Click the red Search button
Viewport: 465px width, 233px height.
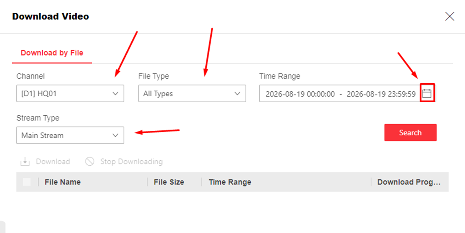pyautogui.click(x=411, y=133)
